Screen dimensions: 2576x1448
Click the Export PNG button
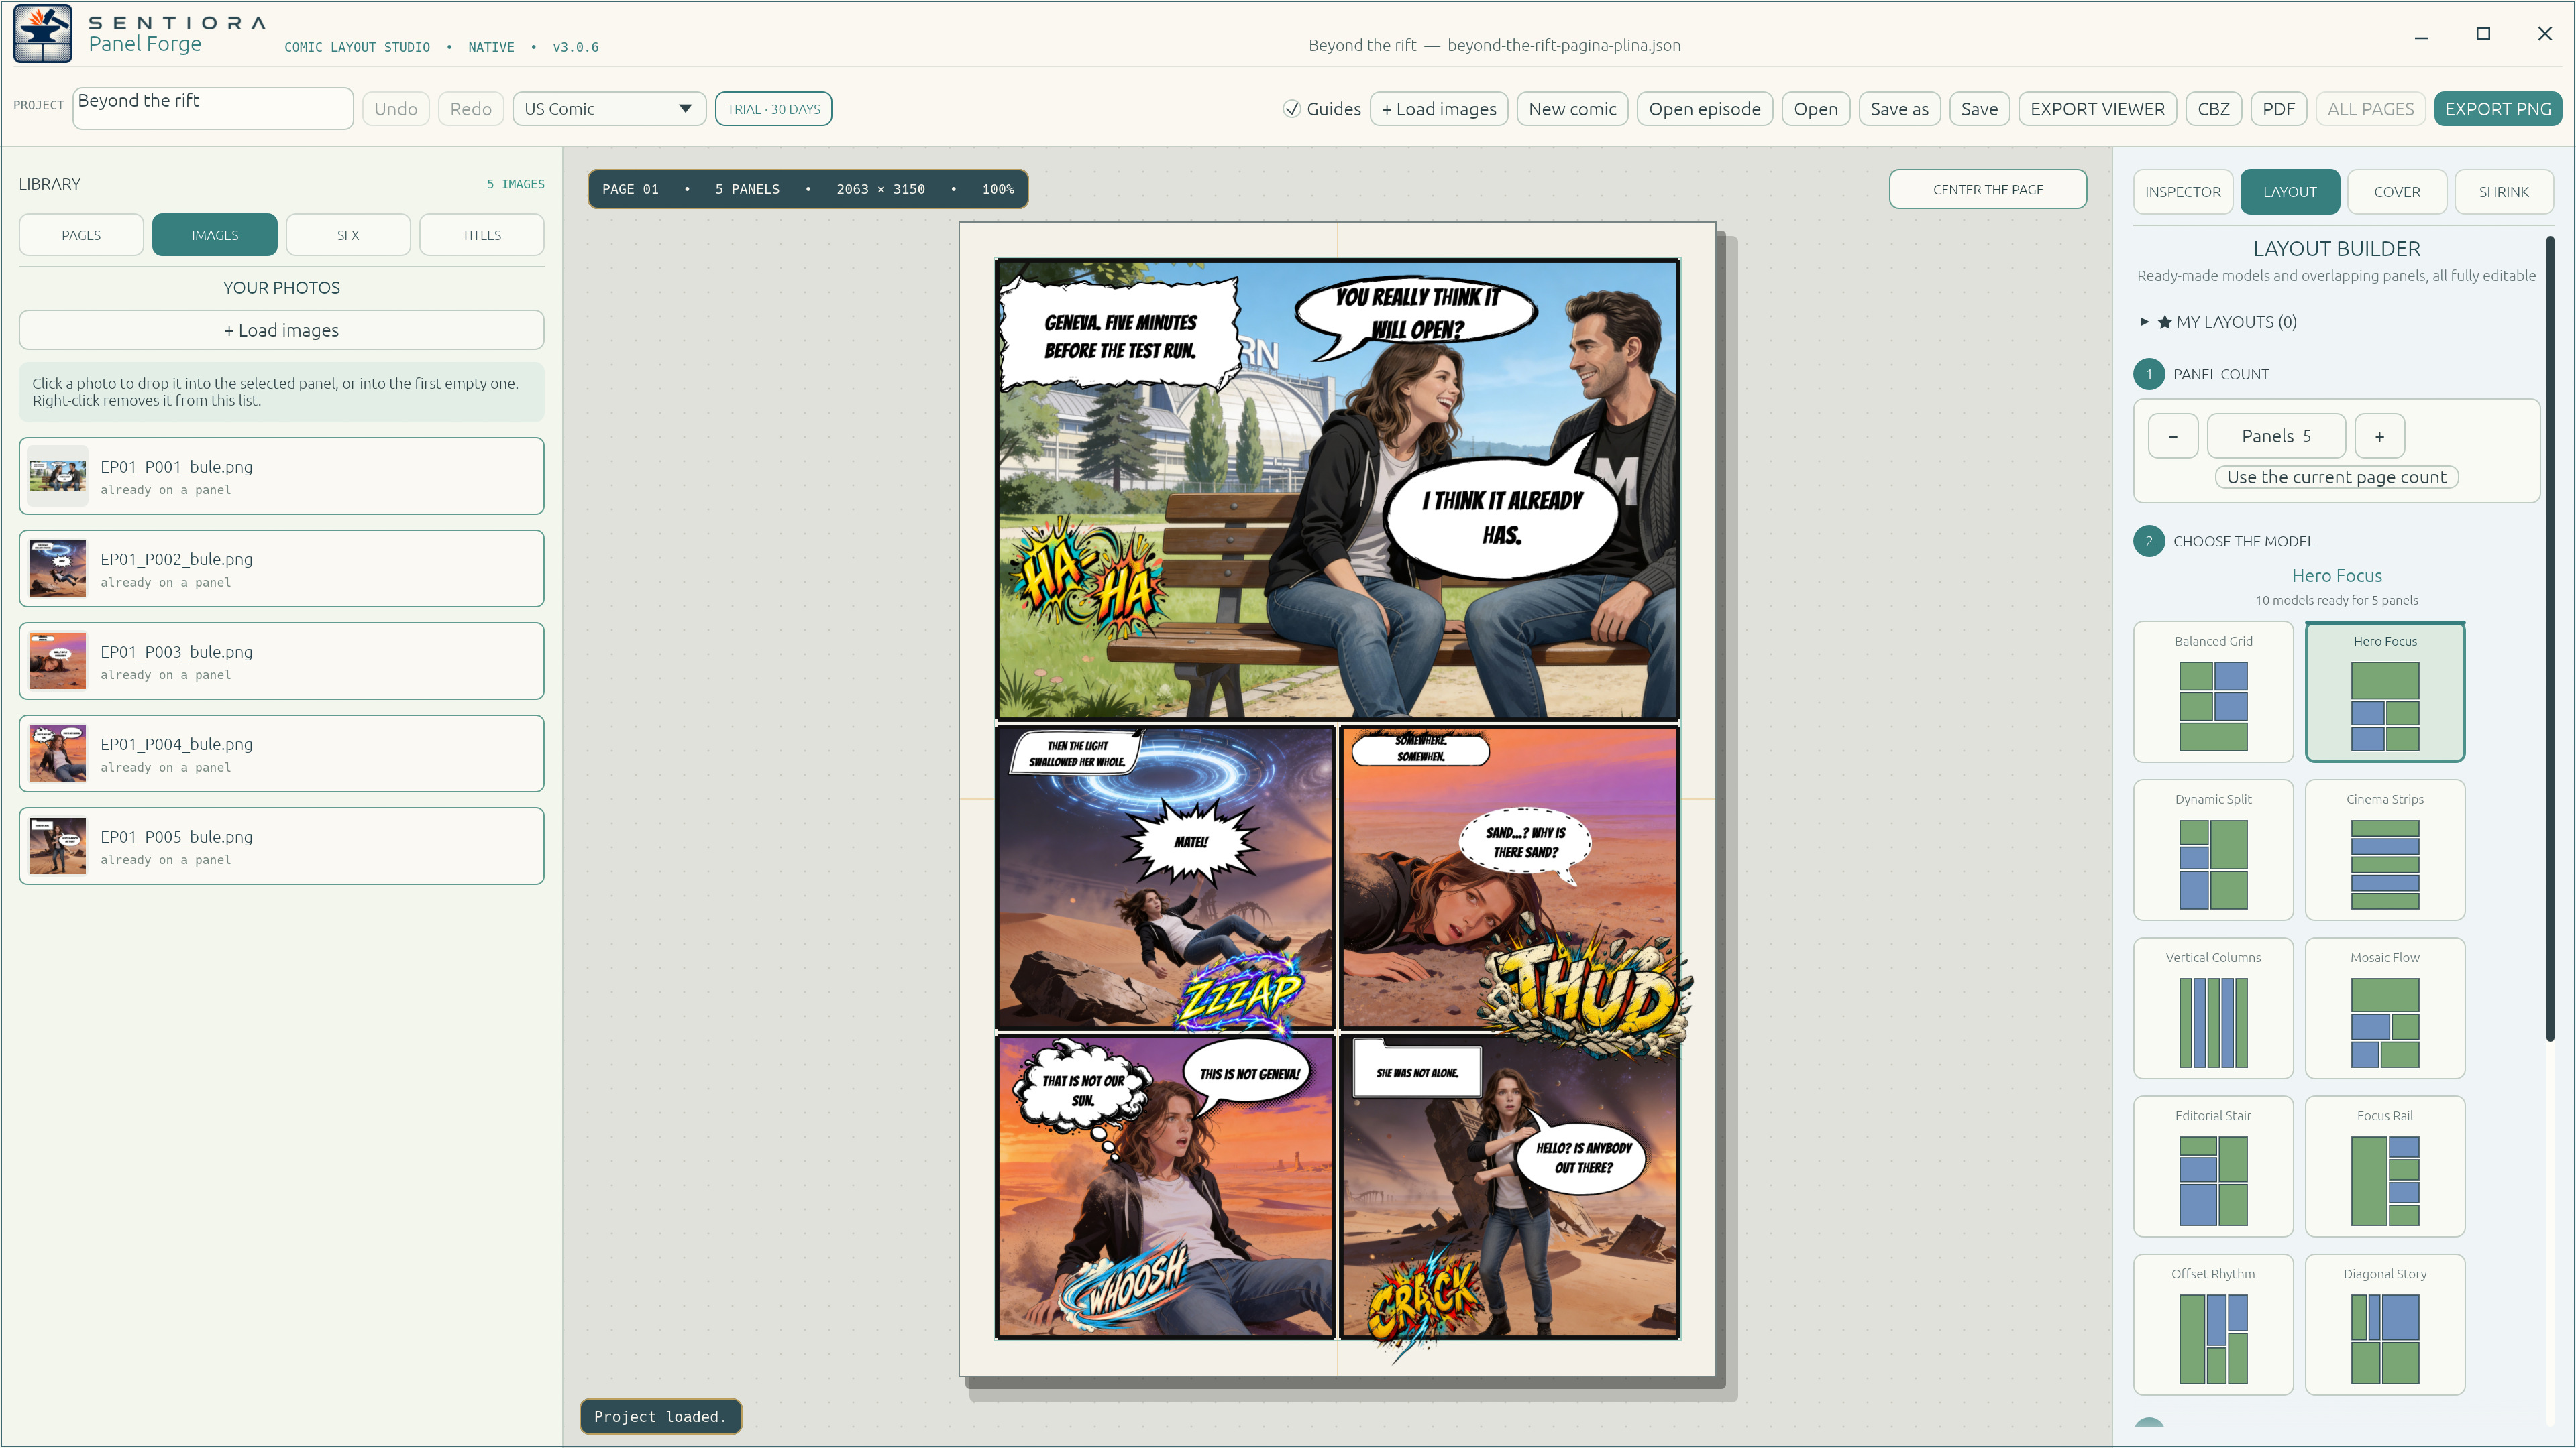coord(2497,109)
